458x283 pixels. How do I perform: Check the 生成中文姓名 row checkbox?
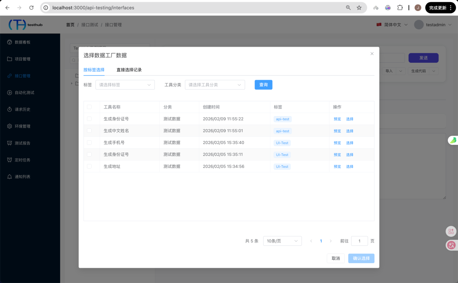point(89,131)
